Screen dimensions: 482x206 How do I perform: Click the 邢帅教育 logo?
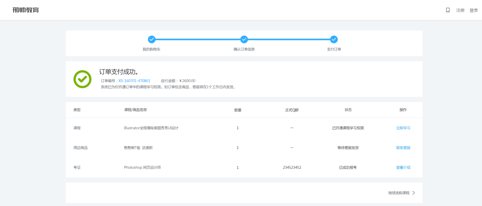(26, 10)
